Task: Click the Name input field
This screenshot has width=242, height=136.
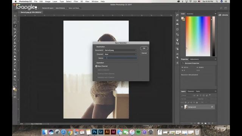Action: point(120,58)
